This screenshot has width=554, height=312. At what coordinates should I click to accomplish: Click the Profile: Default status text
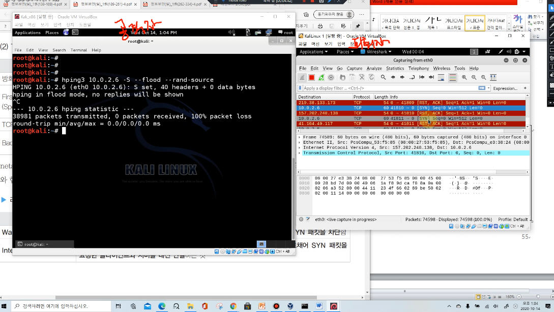point(513,220)
